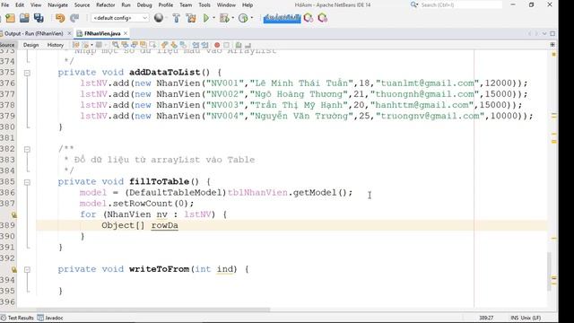The width and height of the screenshot is (574, 323).
Task: Click the Open Project toolbar icon
Action: pos(24,18)
